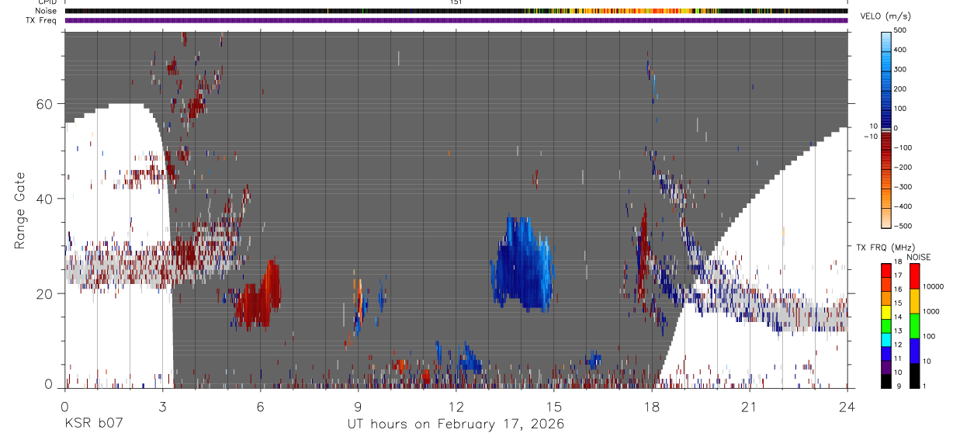This screenshot has width=953, height=440.
Task: Click the '18' tick on the UT hours axis
Action: pyautogui.click(x=652, y=407)
